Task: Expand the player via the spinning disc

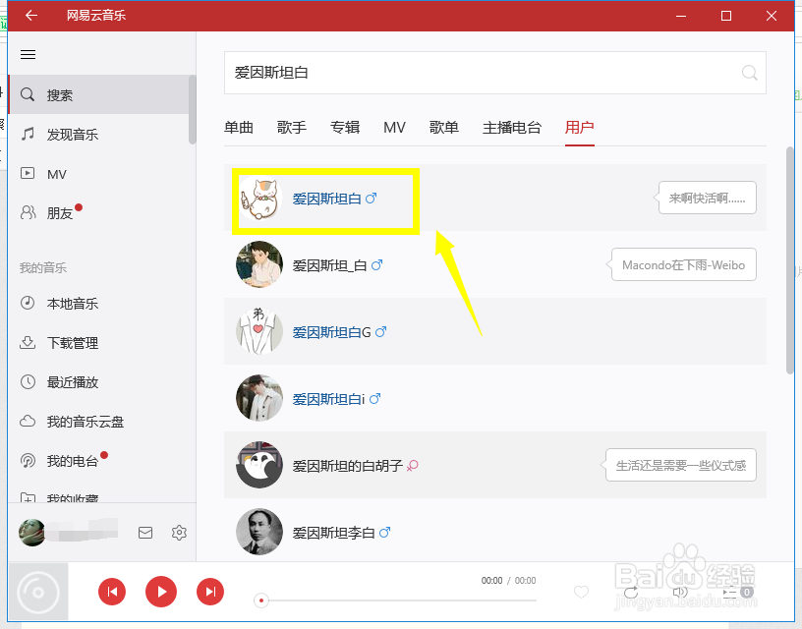Action: coord(39,592)
